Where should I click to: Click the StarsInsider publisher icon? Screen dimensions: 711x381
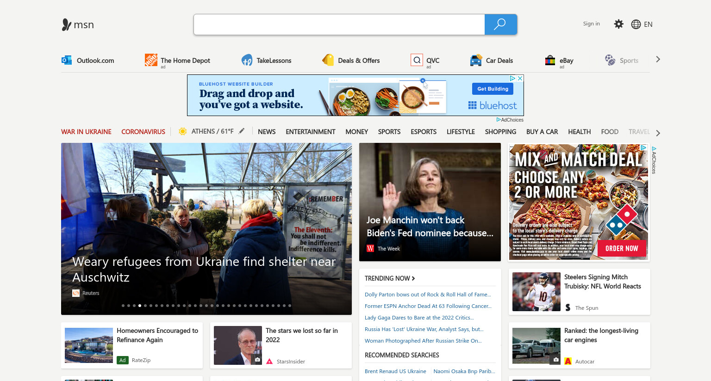click(x=269, y=361)
